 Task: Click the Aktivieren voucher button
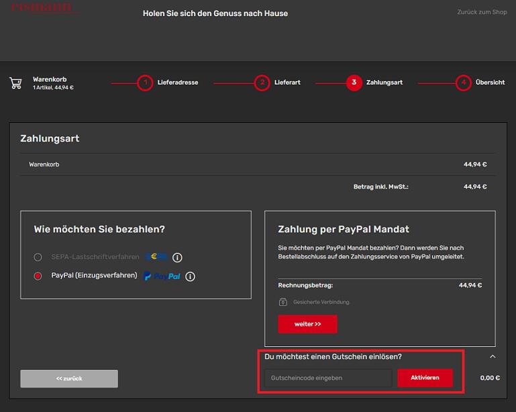coord(425,378)
